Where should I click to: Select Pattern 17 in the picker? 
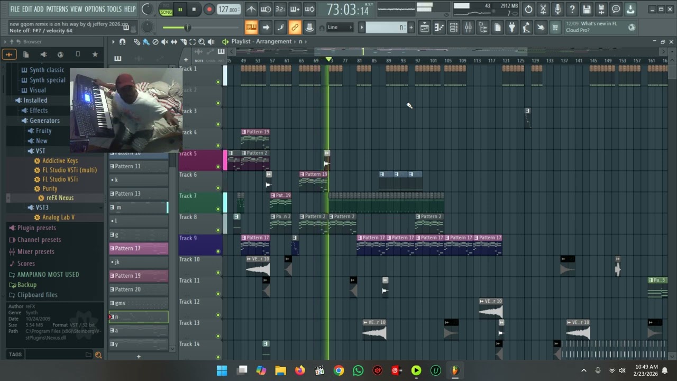click(x=139, y=248)
